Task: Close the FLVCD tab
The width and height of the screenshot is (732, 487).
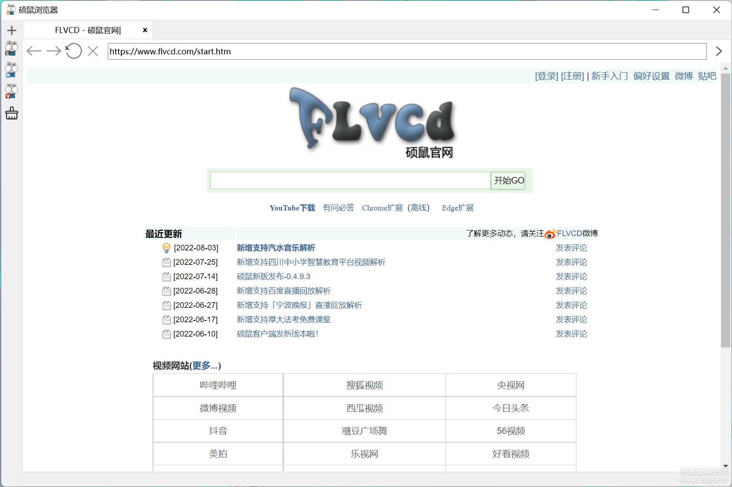Action: coord(145,30)
